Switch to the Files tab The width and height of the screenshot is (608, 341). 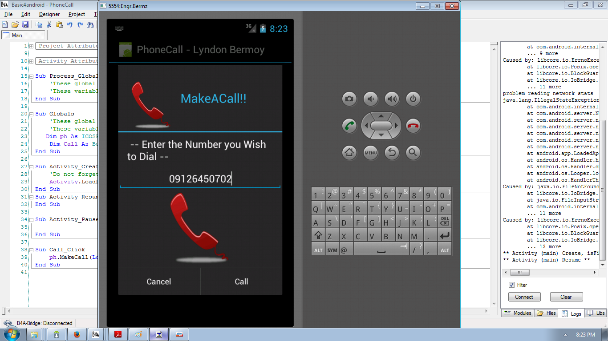(546, 313)
